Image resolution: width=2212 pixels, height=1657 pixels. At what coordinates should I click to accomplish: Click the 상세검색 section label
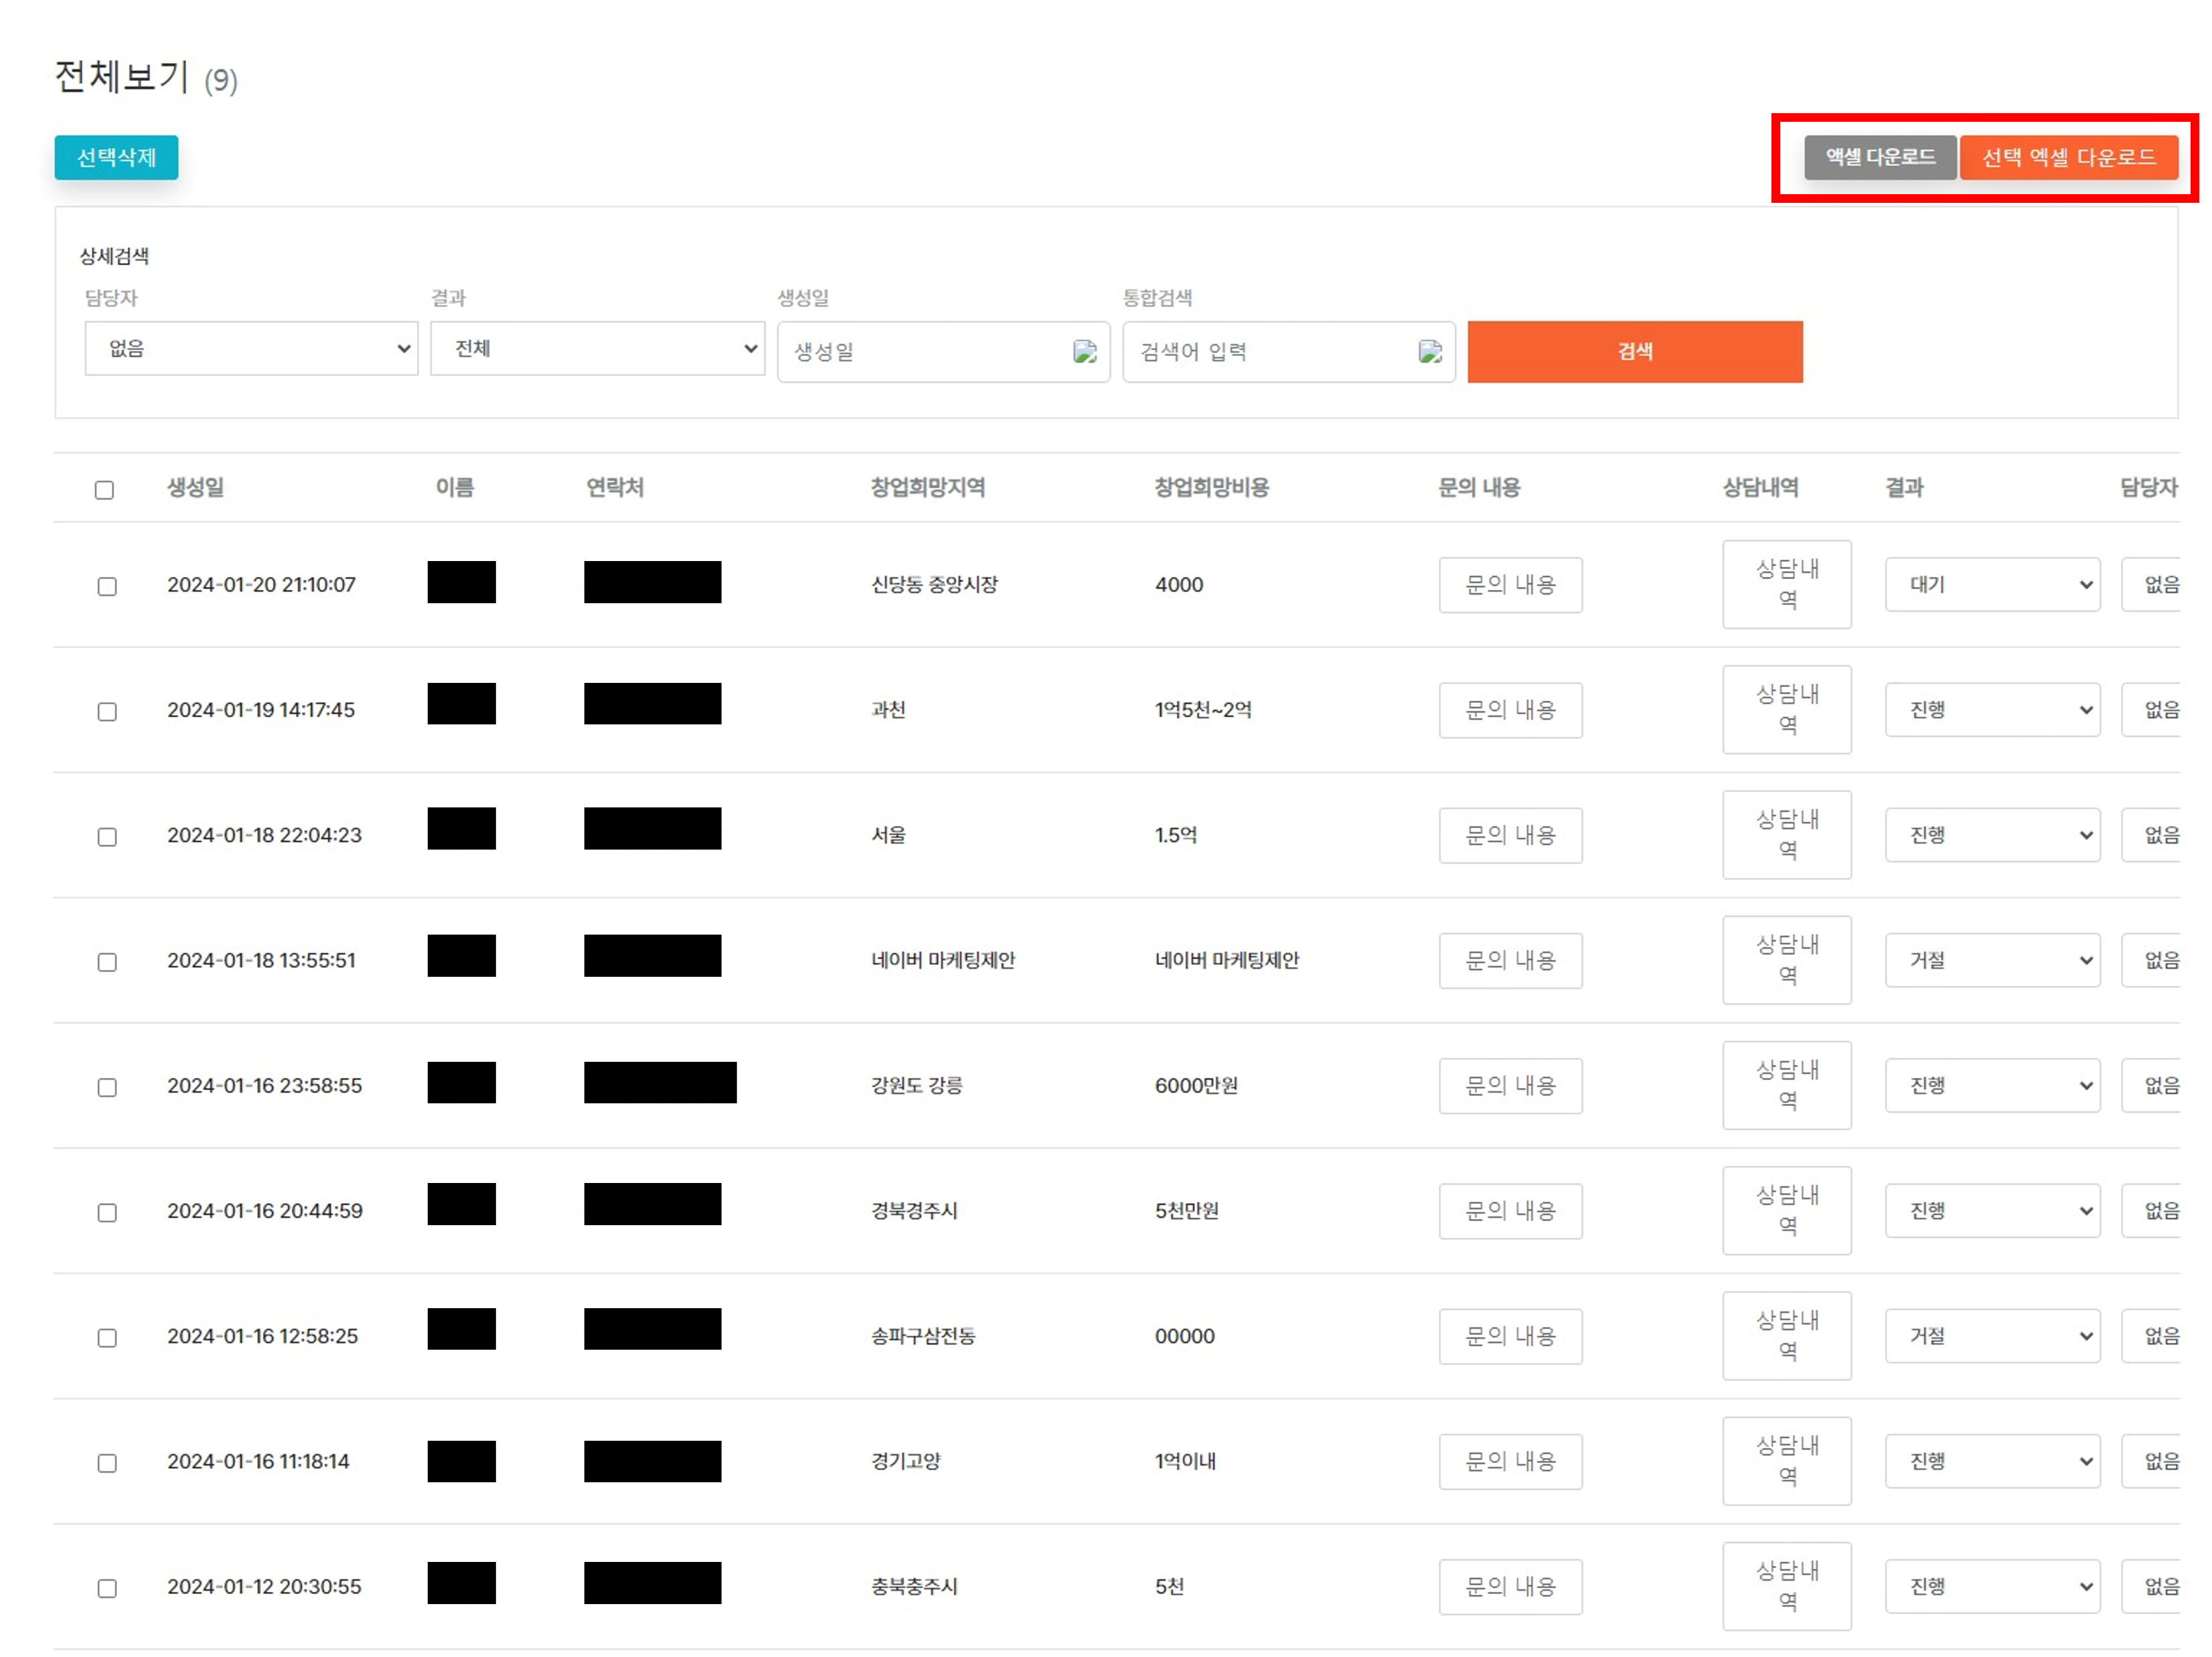click(114, 256)
